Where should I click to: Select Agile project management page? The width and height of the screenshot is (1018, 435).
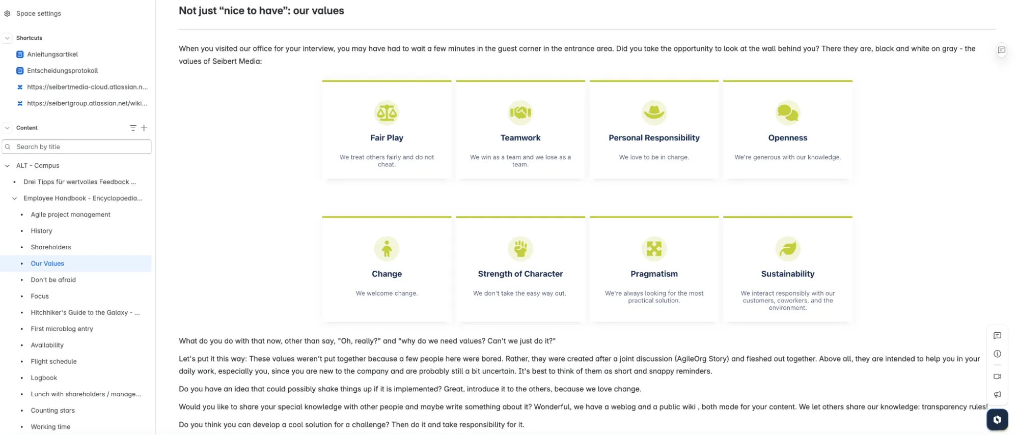coord(70,215)
